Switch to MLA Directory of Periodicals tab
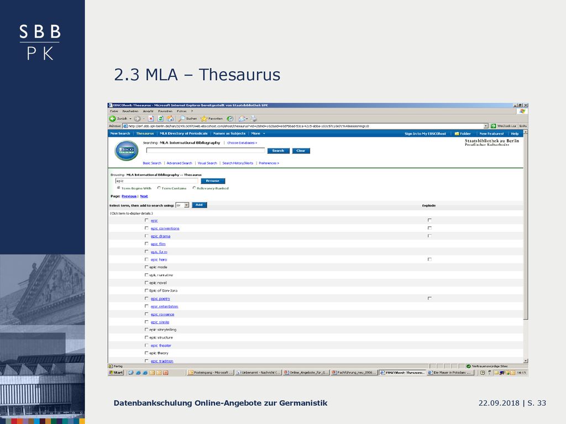Image resolution: width=566 pixels, height=424 pixels. 184,134
